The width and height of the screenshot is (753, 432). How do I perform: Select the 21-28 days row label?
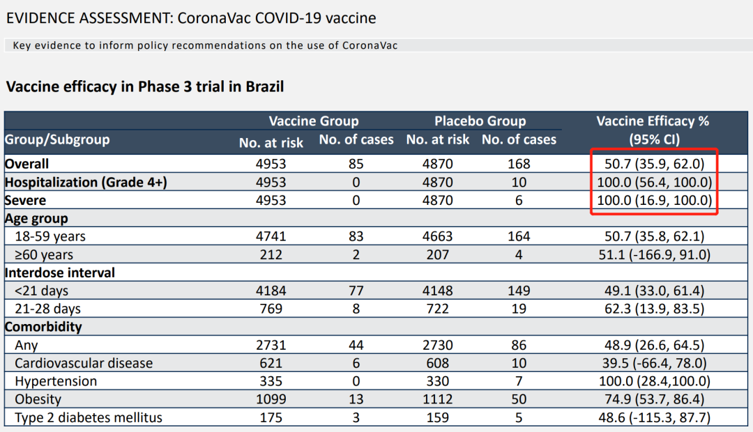[x=47, y=309]
